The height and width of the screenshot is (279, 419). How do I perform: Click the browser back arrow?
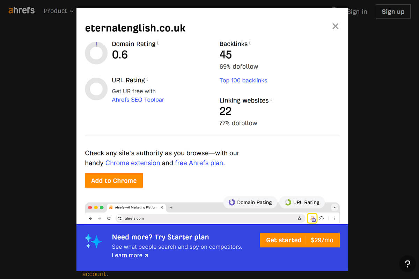tap(90, 218)
